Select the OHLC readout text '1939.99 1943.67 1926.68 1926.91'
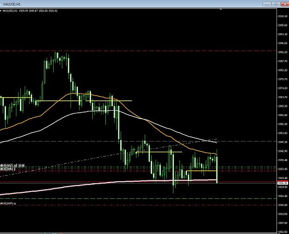Viewport: 289px width, 234px height. click(38, 11)
